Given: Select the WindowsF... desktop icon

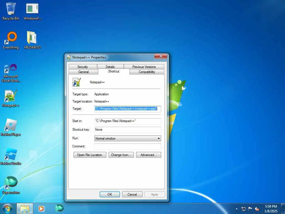Looking at the screenshot, I should 32,11.
